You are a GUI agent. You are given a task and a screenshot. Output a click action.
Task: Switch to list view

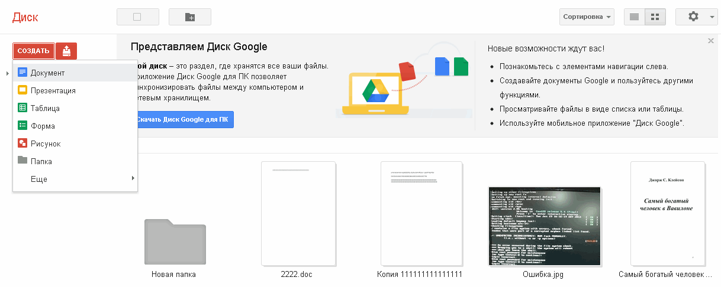point(634,17)
